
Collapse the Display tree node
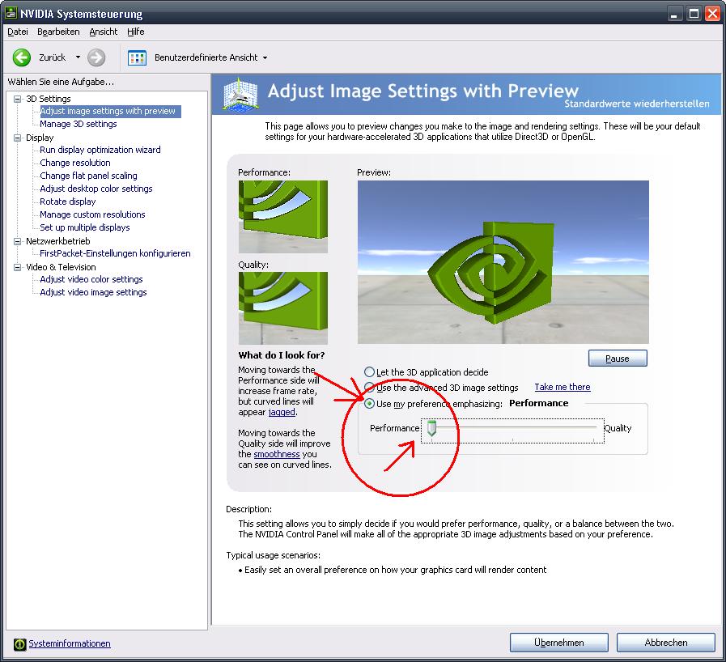18,138
